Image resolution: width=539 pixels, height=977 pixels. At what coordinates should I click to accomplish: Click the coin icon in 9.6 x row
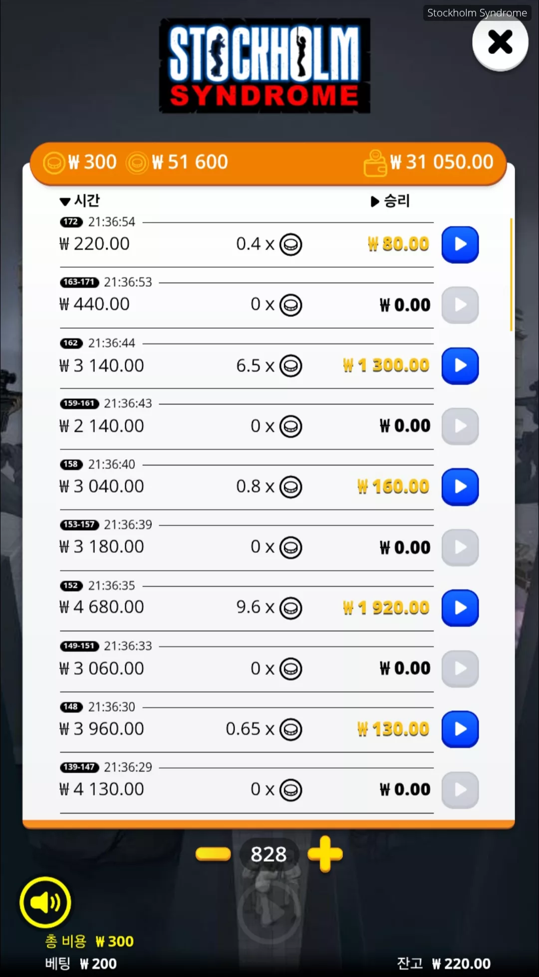pyautogui.click(x=290, y=608)
